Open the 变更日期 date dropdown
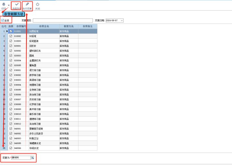This screenshot has width=232, height=165. (x=122, y=21)
